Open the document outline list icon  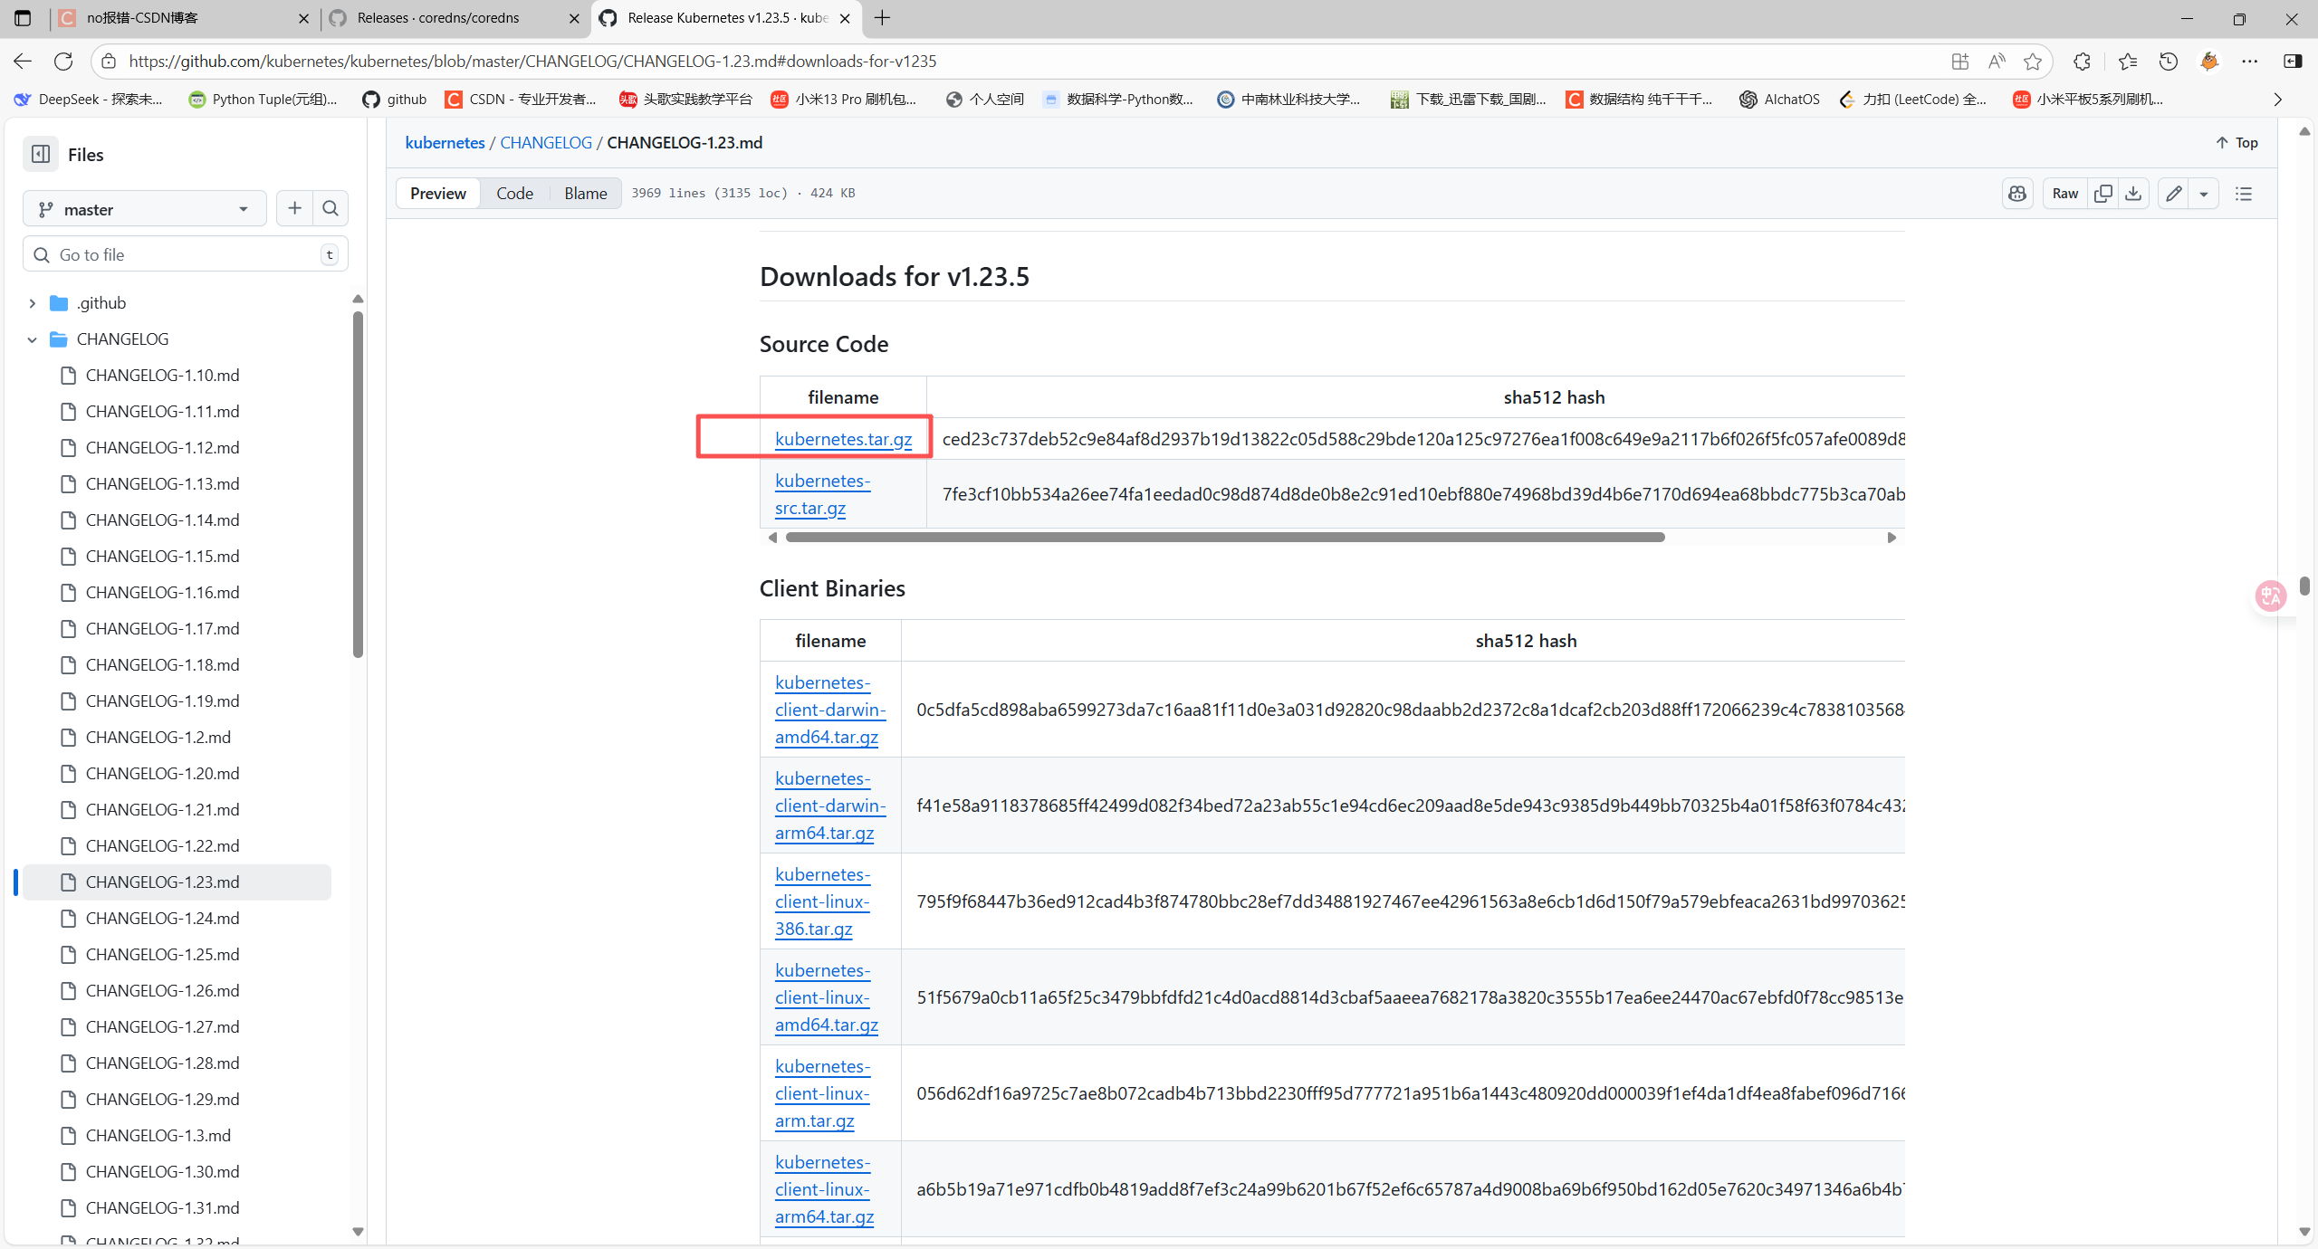coord(2244,194)
